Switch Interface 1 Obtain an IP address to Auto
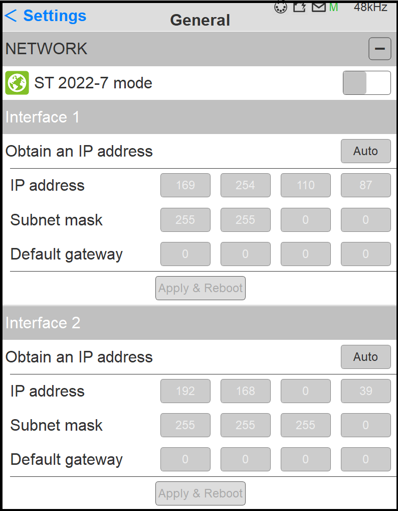 tap(365, 151)
